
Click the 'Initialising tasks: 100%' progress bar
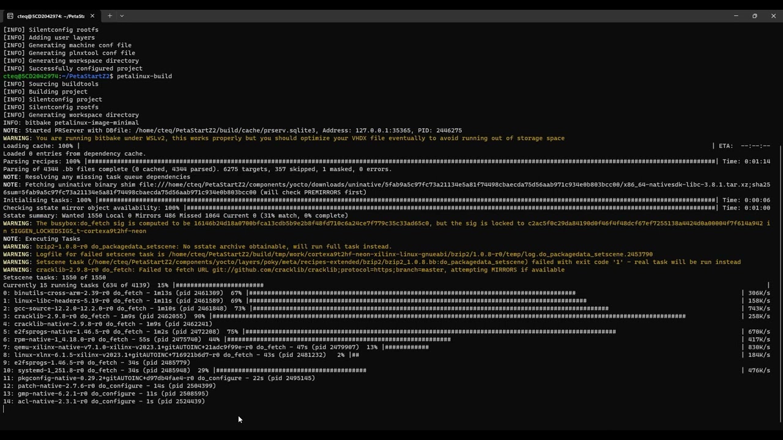tap(387, 200)
